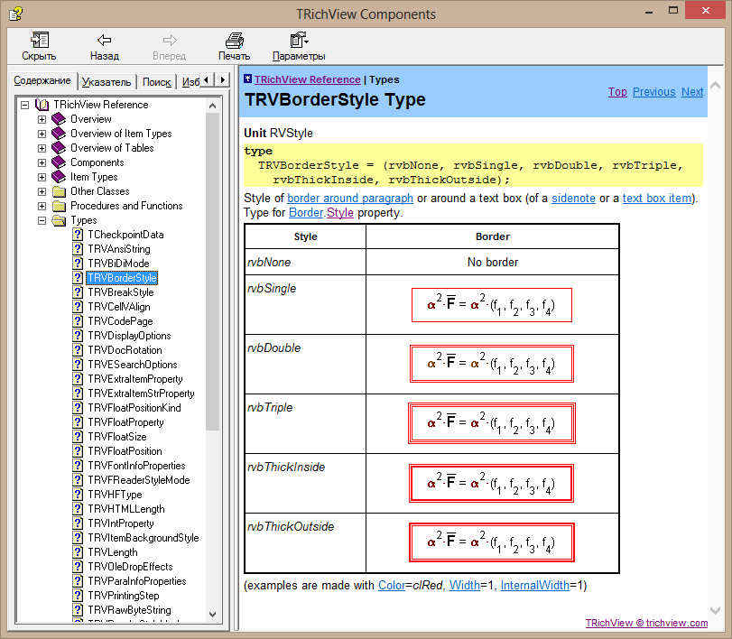The height and width of the screenshot is (639, 732).
Task: Expand the Overview tree node
Action: [x=42, y=119]
